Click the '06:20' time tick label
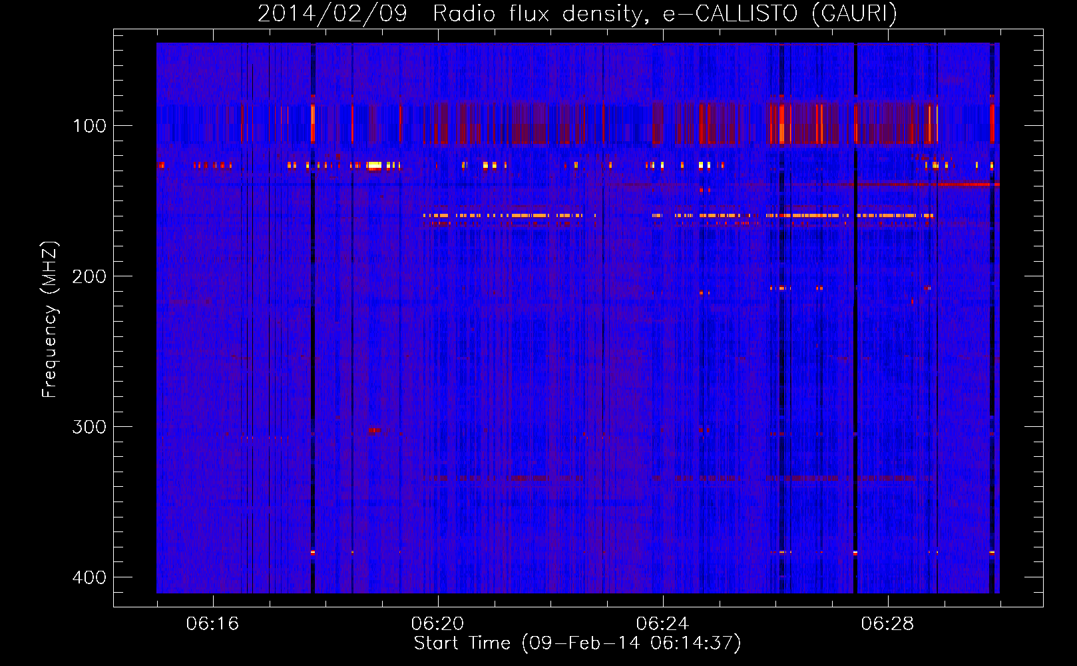The image size is (1077, 666). [437, 624]
